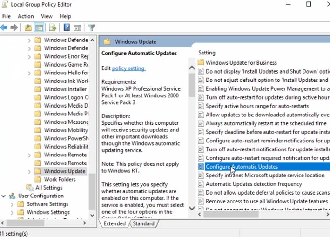Screen dimensions: 330x237
Task: Click the policy icon for Specify active hours range
Action: [x=201, y=106]
